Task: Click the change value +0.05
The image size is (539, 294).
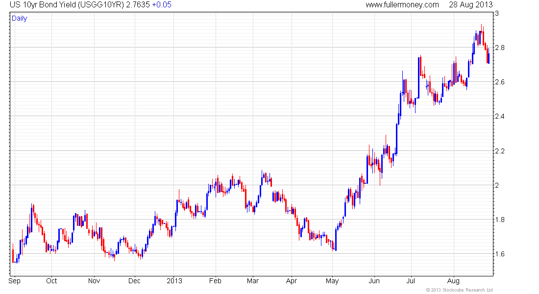Action: click(x=162, y=5)
